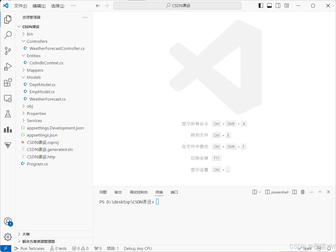Switch to the 端口 panel tab
Screen dimensions: 336x252
click(x=174, y=192)
